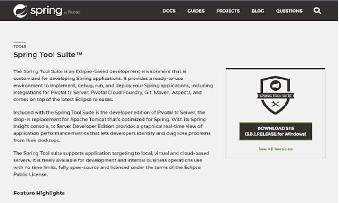Click the Download STS button
Image resolution: width=339 pixels, height=203 pixels.
pos(276,131)
